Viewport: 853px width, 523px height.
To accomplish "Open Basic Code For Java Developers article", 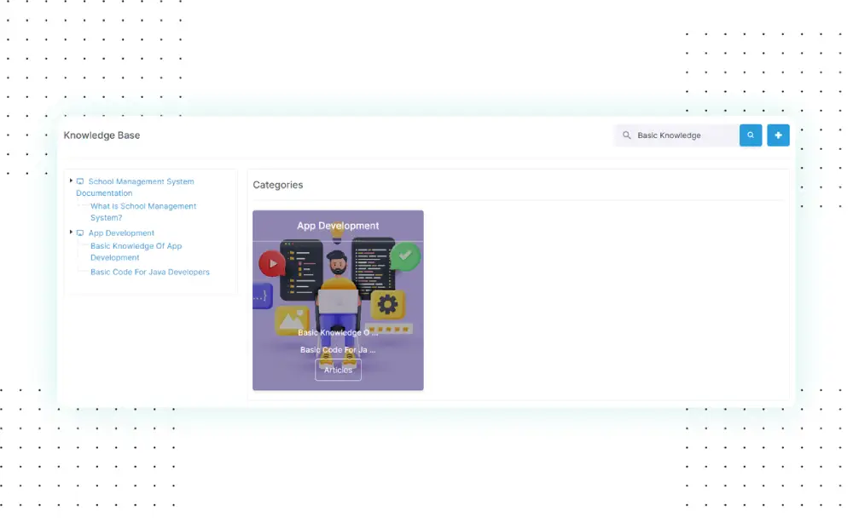I will tap(150, 272).
